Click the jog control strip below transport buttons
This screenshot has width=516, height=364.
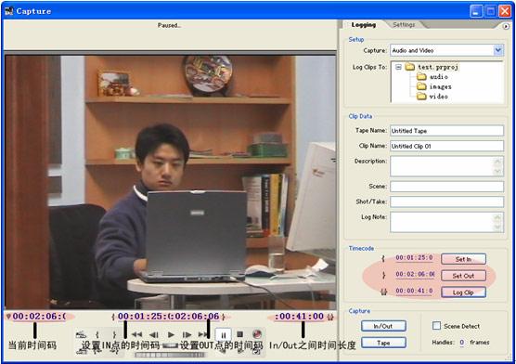170,355
